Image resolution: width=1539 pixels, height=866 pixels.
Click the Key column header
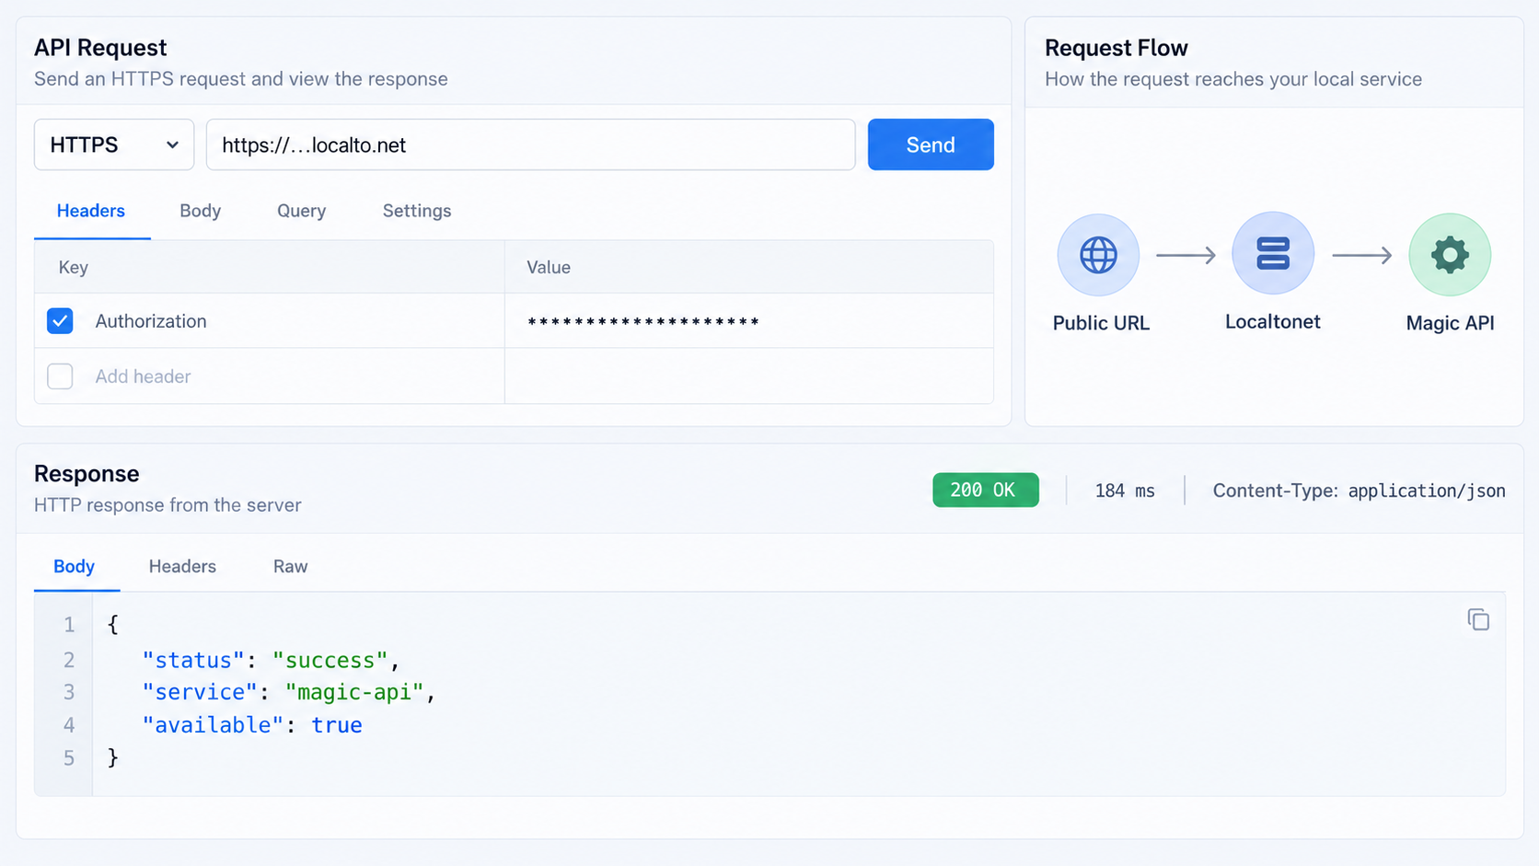74,267
